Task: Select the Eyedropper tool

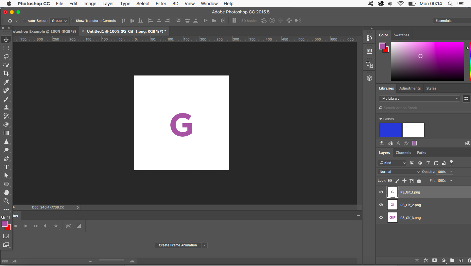Action: (6, 82)
